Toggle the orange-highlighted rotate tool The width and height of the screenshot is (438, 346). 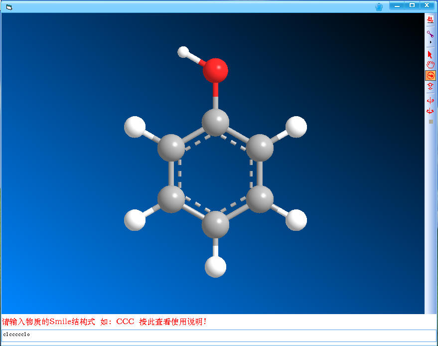click(431, 74)
